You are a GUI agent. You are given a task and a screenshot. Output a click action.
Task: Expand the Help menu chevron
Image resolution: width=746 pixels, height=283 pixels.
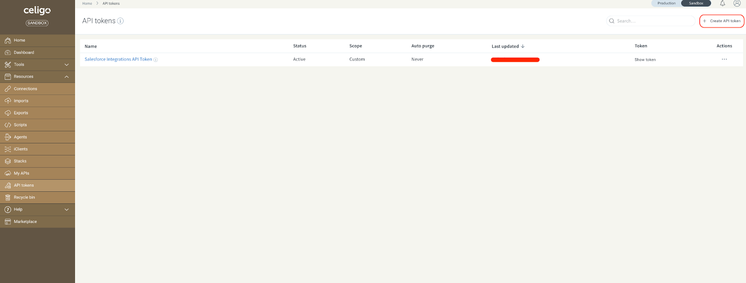[67, 210]
